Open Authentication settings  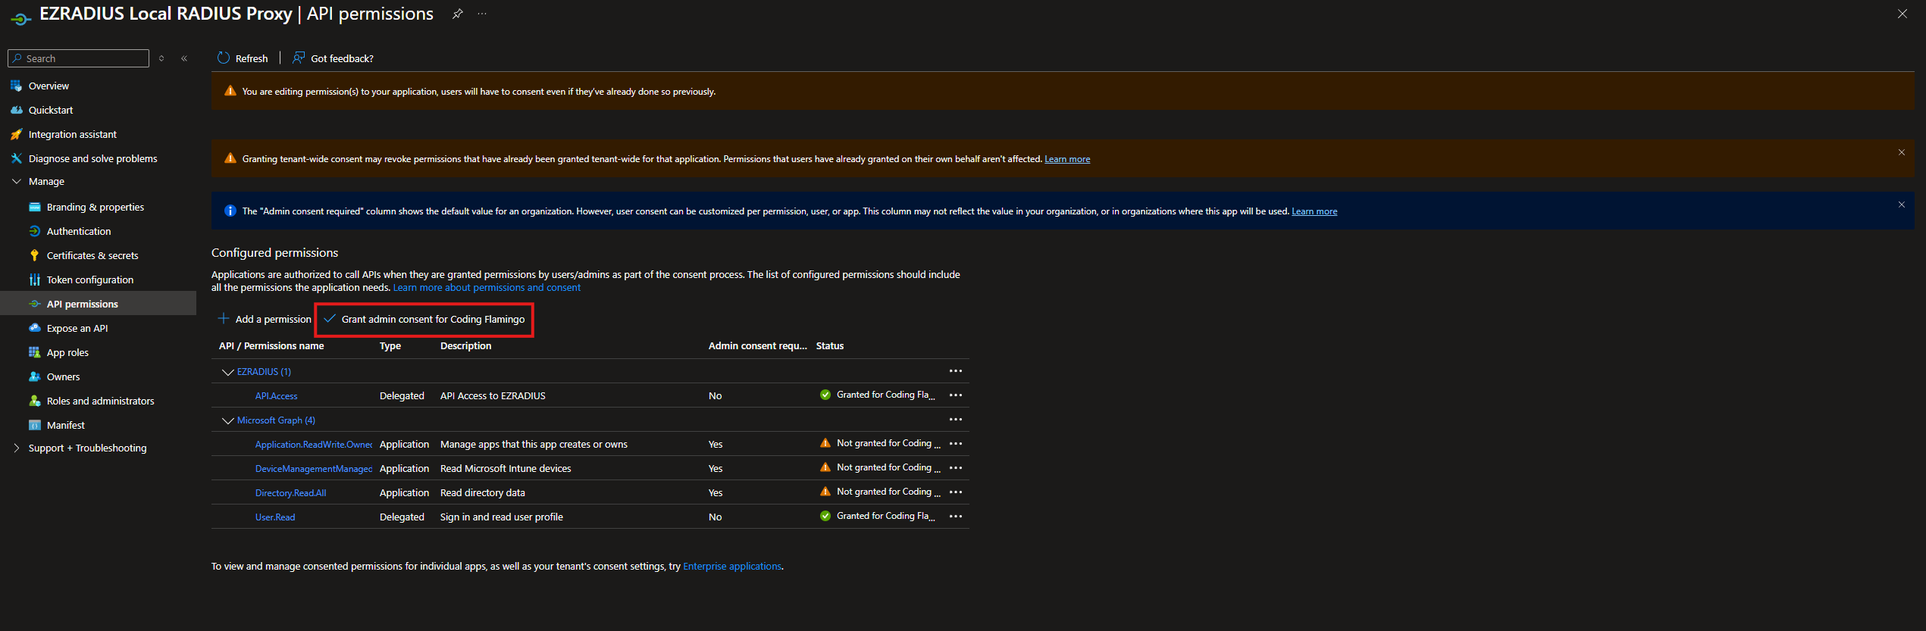(79, 231)
